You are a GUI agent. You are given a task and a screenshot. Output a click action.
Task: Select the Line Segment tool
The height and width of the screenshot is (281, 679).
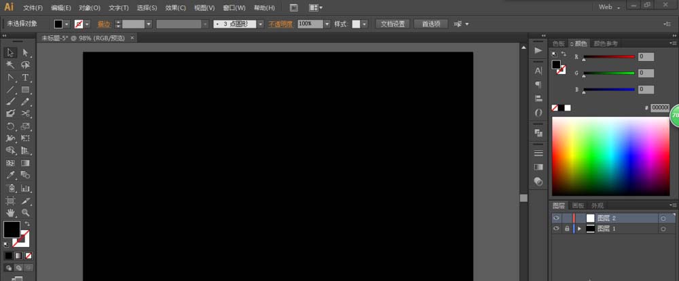click(10, 90)
